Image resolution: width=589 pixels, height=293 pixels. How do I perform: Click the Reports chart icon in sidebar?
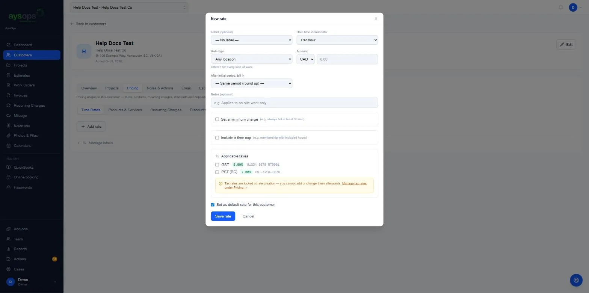[x=9, y=249]
